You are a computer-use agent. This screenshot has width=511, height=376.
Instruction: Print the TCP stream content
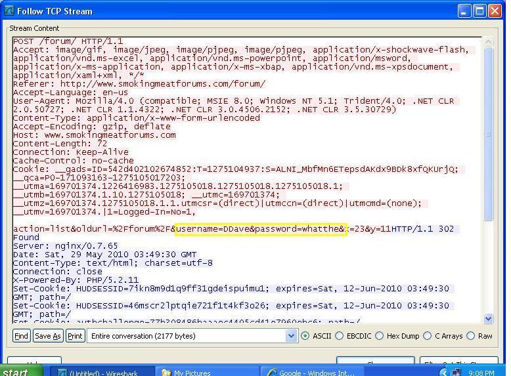tap(75, 335)
